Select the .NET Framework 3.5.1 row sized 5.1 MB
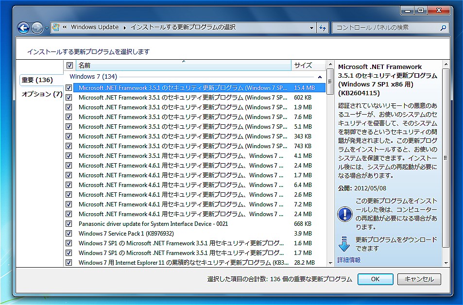The height and width of the screenshot is (305, 463). 195,127
